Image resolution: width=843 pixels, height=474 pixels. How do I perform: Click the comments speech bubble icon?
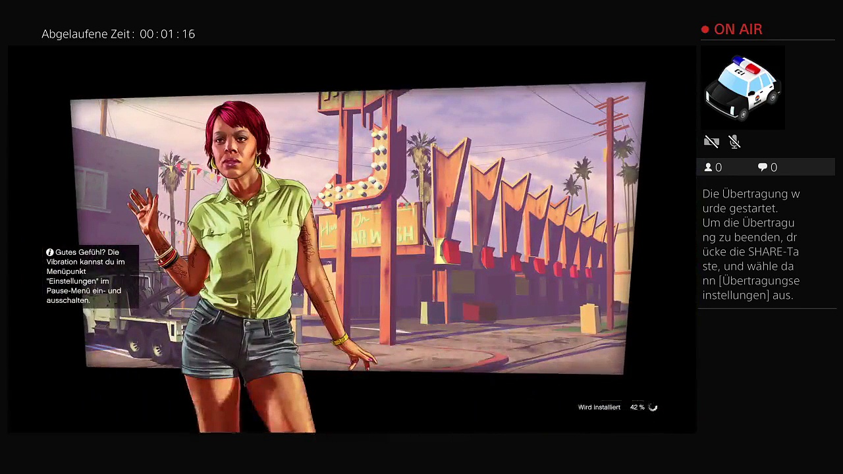[x=763, y=168]
